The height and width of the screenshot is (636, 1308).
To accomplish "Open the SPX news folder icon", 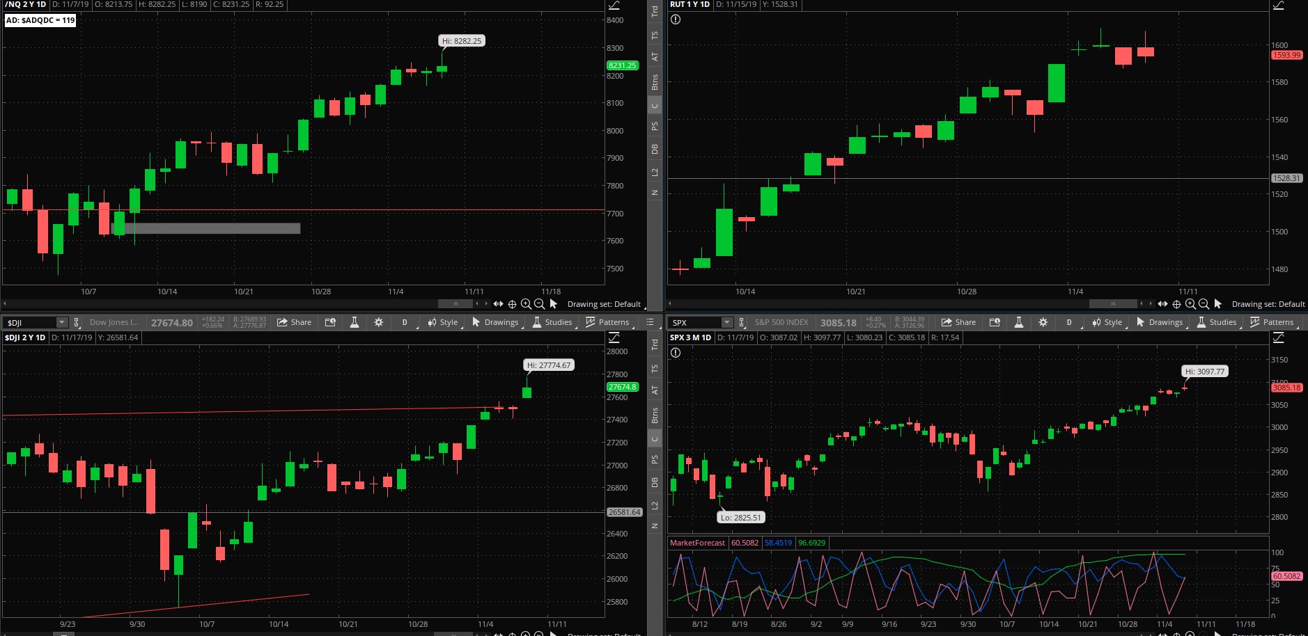I will coord(995,322).
